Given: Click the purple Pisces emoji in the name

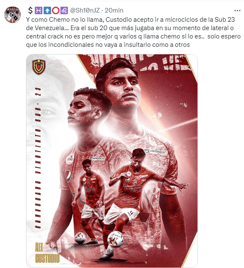Looking at the screenshot, I should 39,10.
